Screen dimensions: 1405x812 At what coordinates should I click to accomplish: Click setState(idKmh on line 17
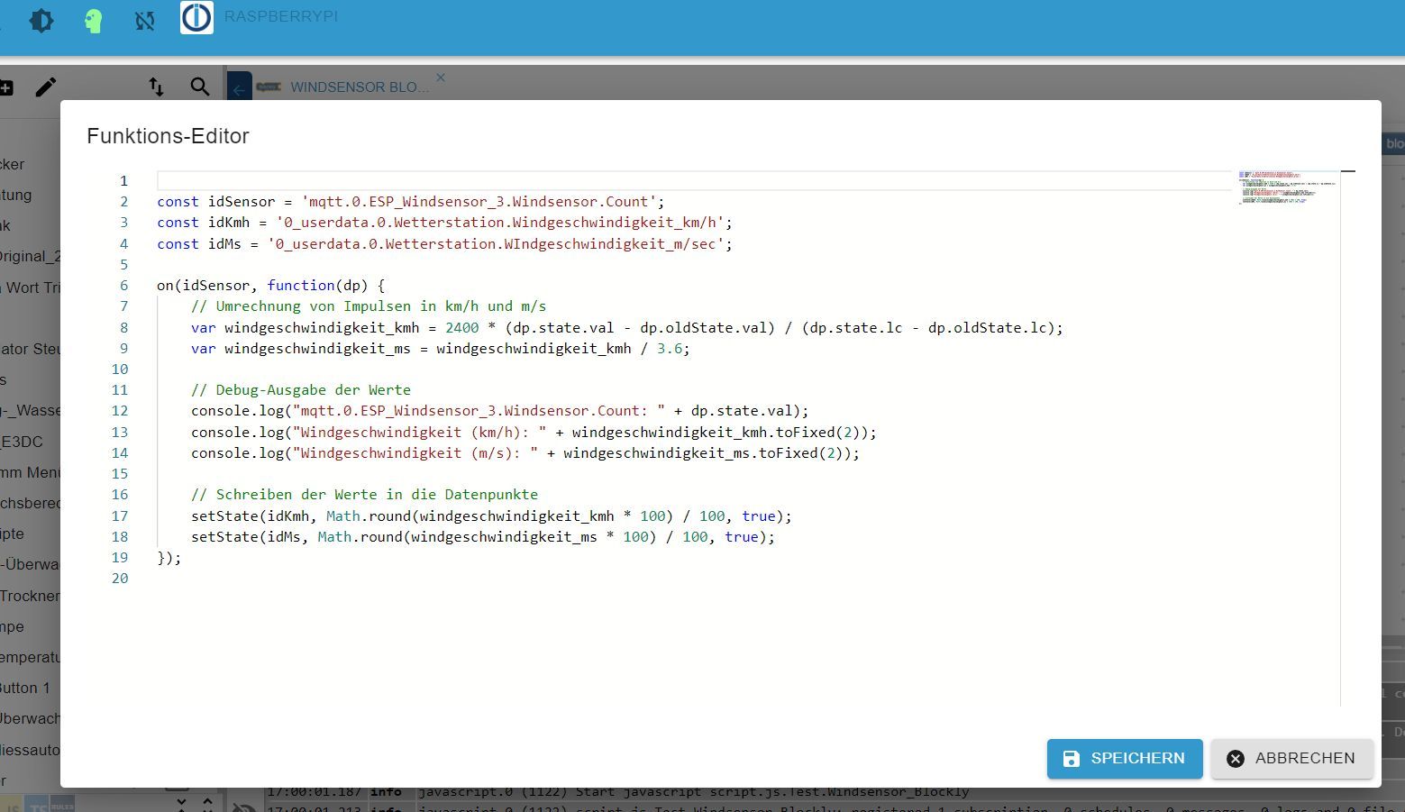tap(253, 516)
